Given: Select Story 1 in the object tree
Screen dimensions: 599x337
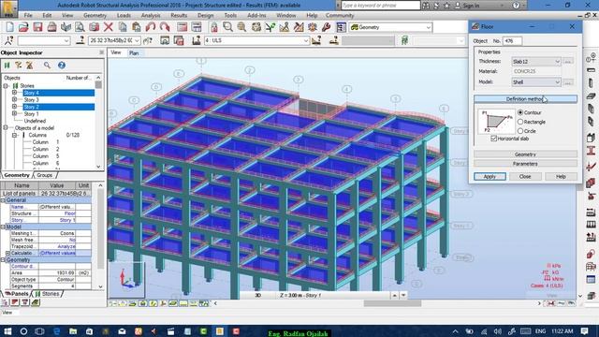Looking at the screenshot, I should [31, 114].
